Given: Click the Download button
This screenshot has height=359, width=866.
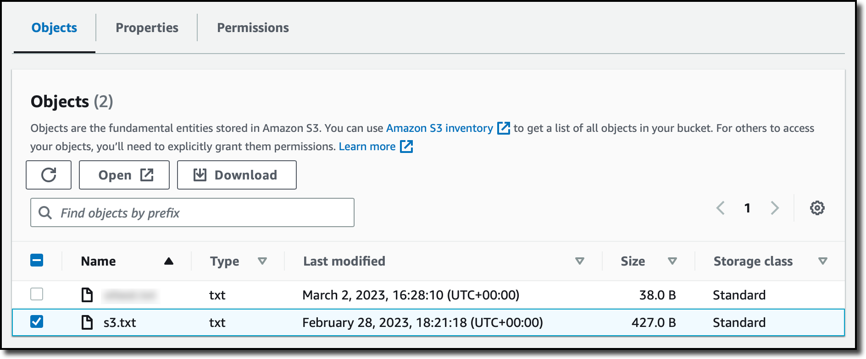Looking at the screenshot, I should click(x=237, y=175).
